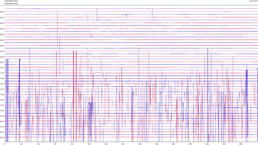This screenshot has height=145, width=258.
Task: Click the 12m axis tick label
Action: [106, 144]
